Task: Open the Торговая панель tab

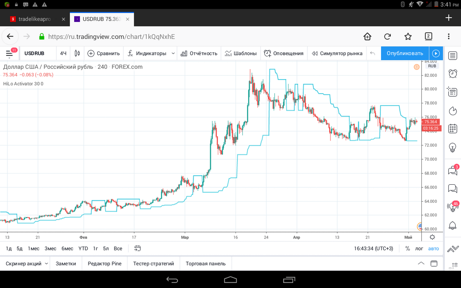Action: coord(206,263)
